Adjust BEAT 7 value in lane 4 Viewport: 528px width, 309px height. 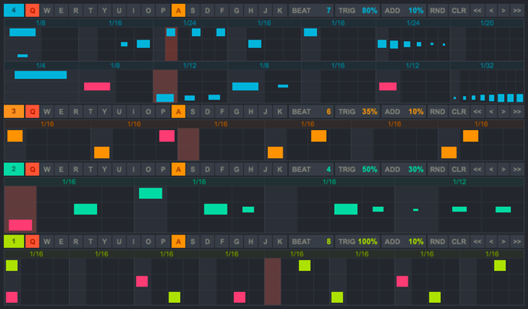[x=311, y=10]
